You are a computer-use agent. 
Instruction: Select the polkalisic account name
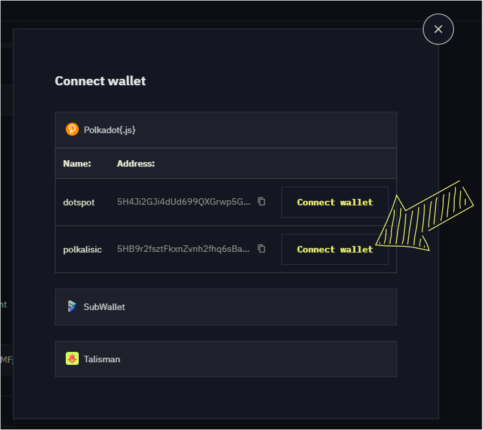click(82, 249)
